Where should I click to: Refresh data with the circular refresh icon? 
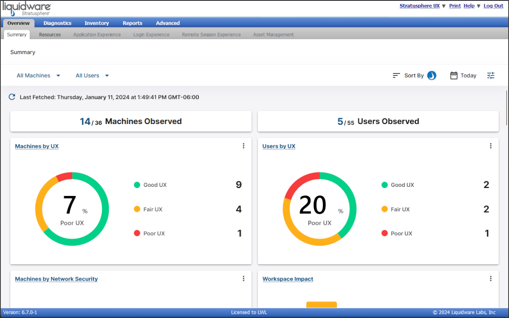click(x=12, y=97)
